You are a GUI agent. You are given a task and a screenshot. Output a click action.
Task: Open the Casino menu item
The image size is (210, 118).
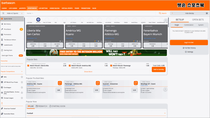(x=4, y=8)
